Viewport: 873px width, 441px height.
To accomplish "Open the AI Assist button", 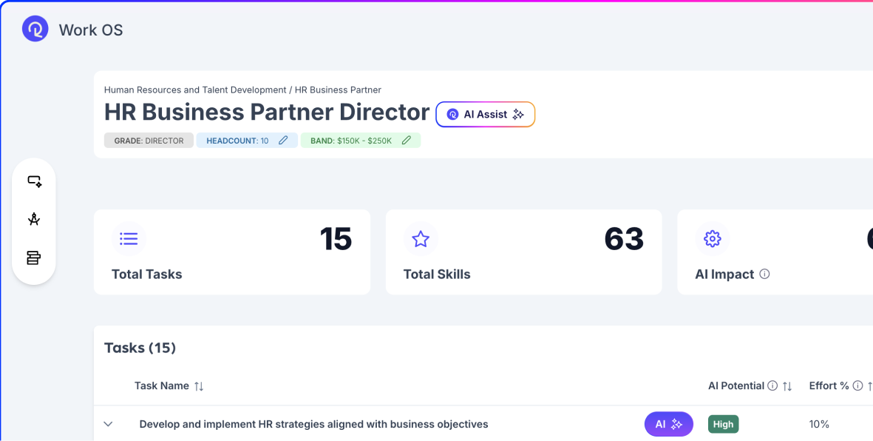I will tap(485, 115).
